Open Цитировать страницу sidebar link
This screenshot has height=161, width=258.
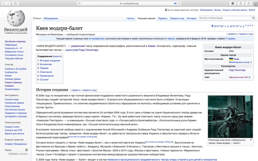click(x=16, y=117)
